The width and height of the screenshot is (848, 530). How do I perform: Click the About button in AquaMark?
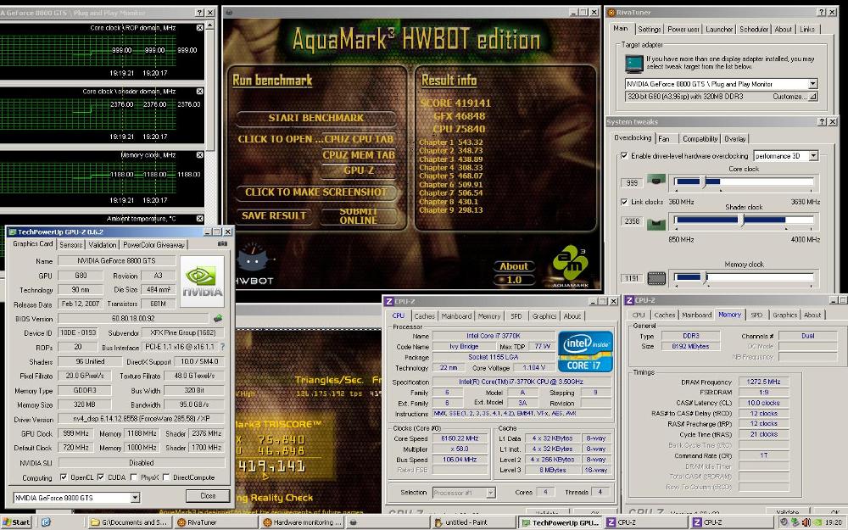pyautogui.click(x=514, y=266)
